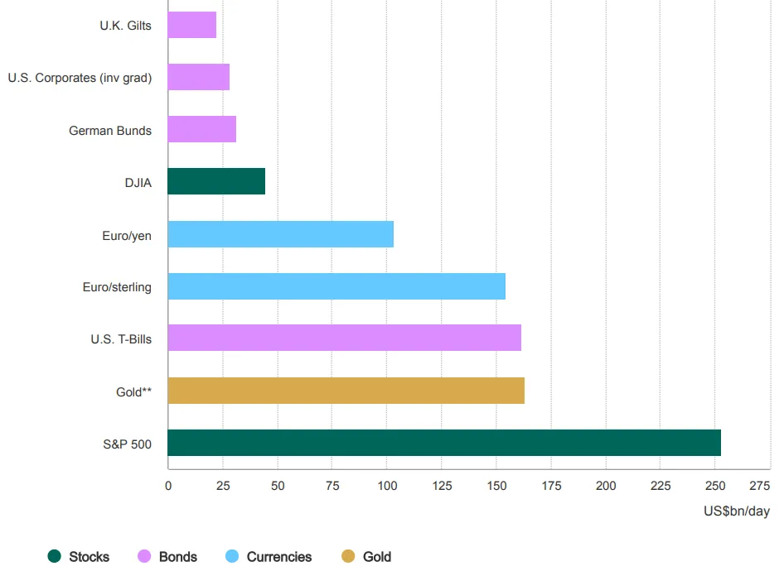
Task: Click the Currencies legend label
Action: pos(279,557)
